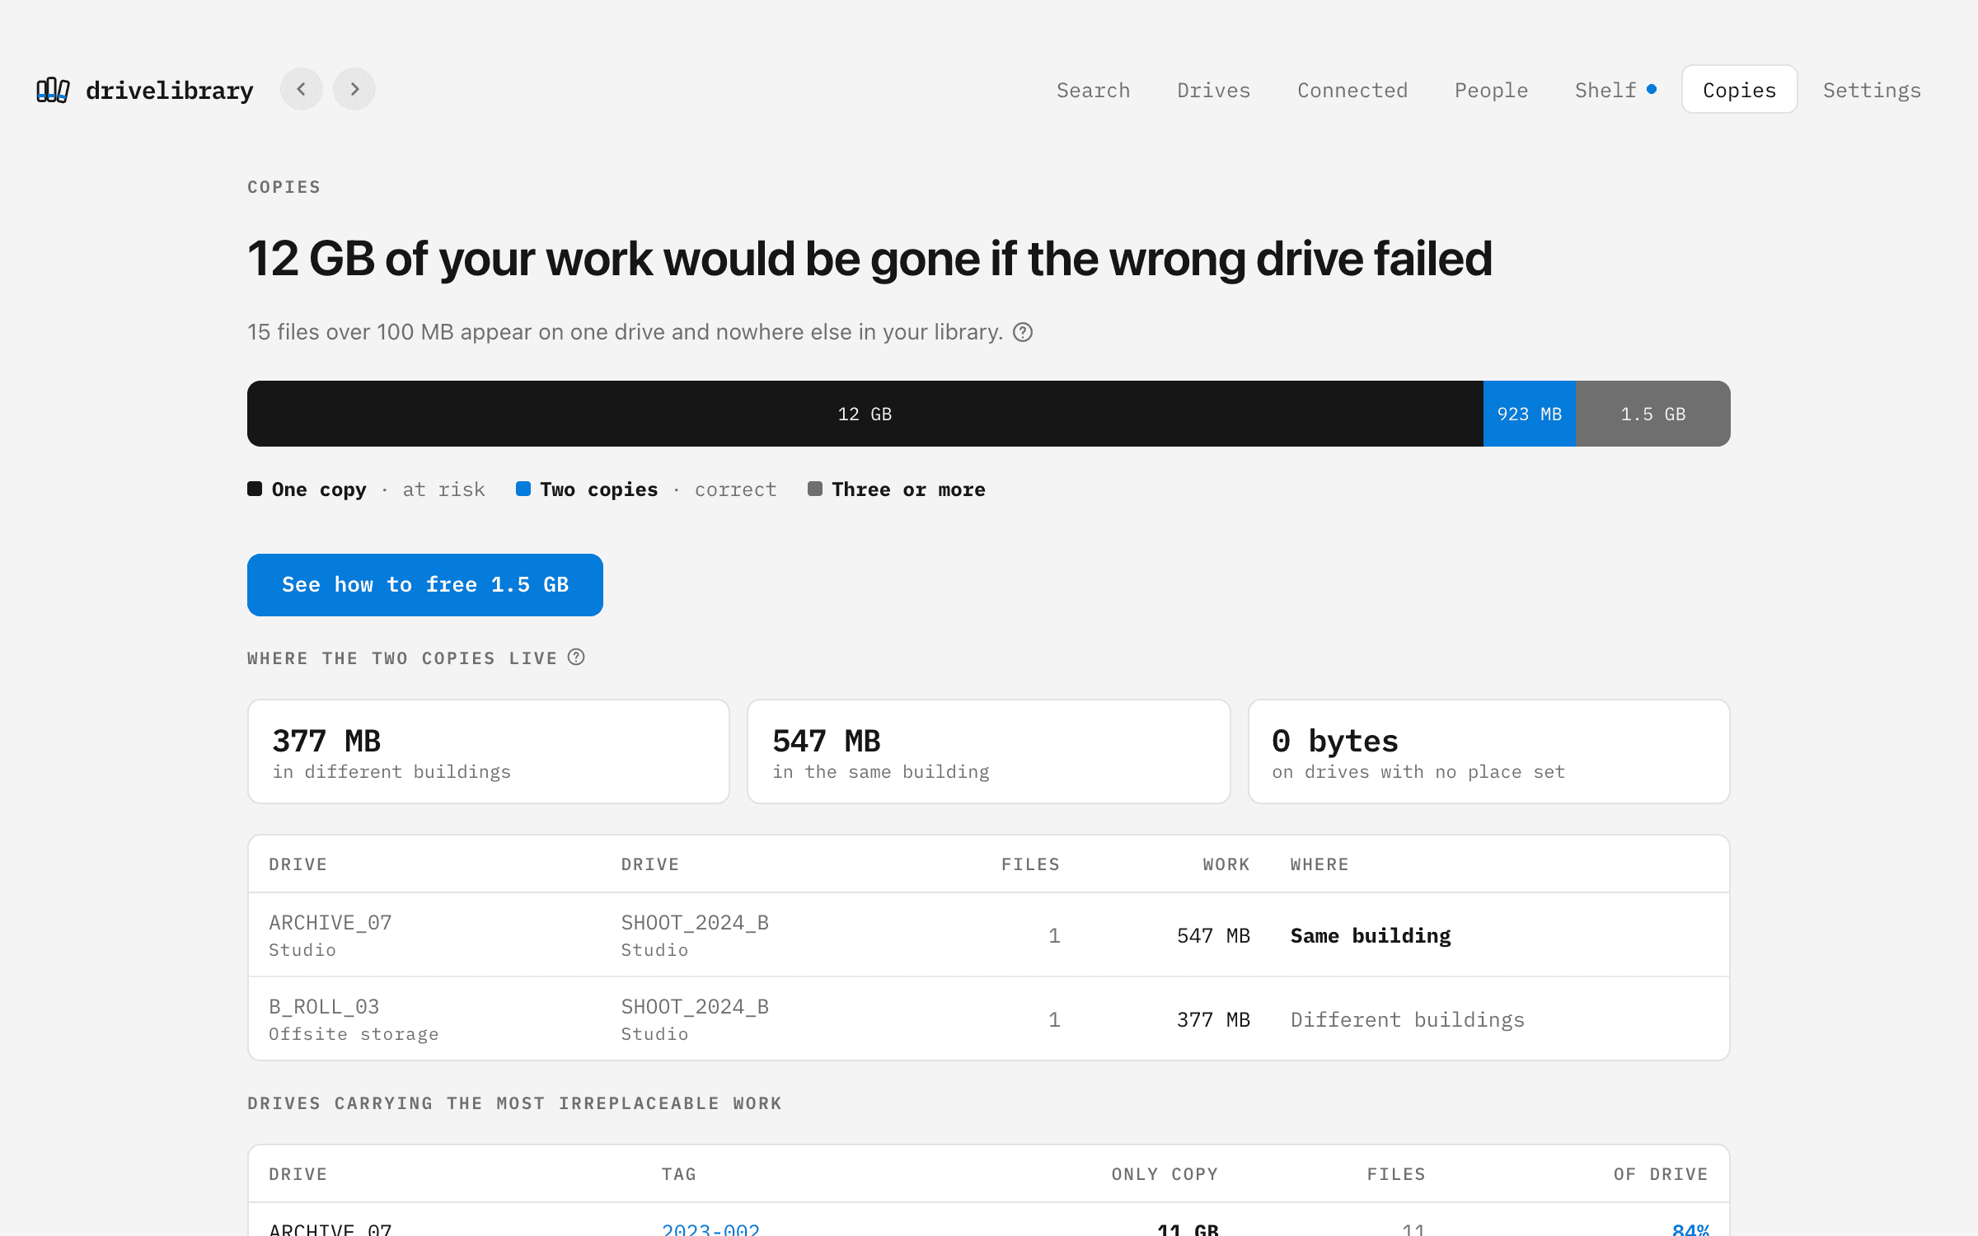Click the Same building cell
This screenshot has width=1978, height=1236.
(x=1371, y=936)
